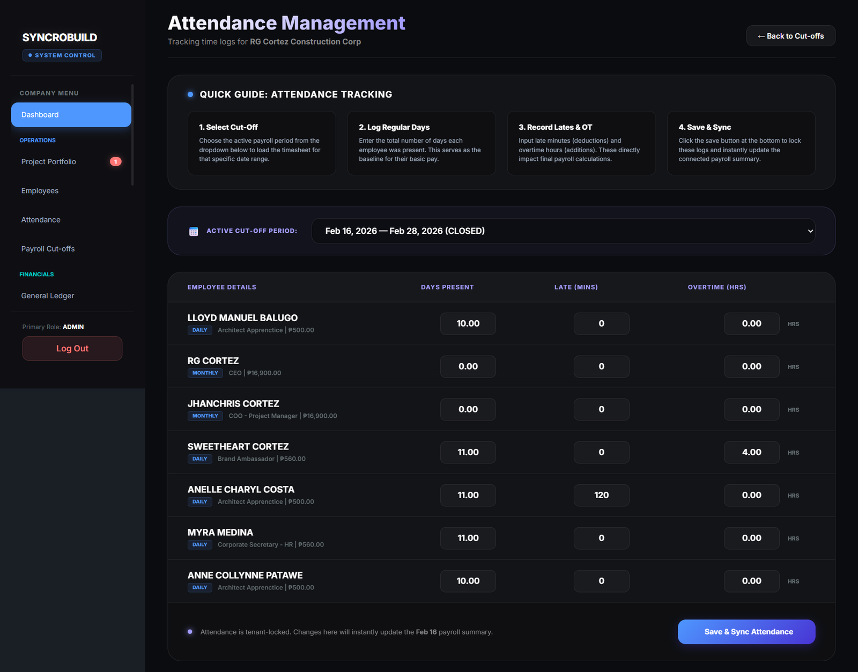The height and width of the screenshot is (672, 858).
Task: Edit the 4.00 overtime field for Sweetheart Cortez
Action: click(752, 452)
